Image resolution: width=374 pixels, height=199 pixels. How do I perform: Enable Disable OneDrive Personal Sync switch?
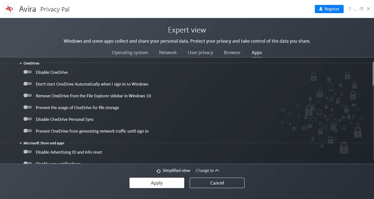(x=28, y=119)
